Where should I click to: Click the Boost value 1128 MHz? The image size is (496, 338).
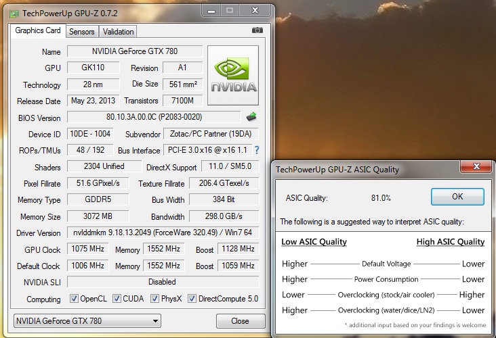239,249
